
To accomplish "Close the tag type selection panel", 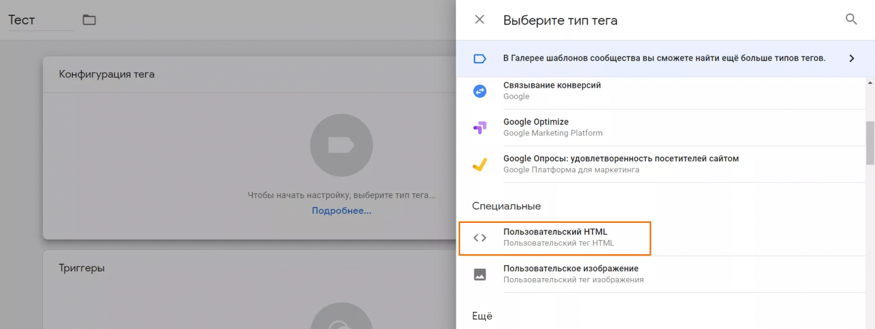I will click(480, 20).
